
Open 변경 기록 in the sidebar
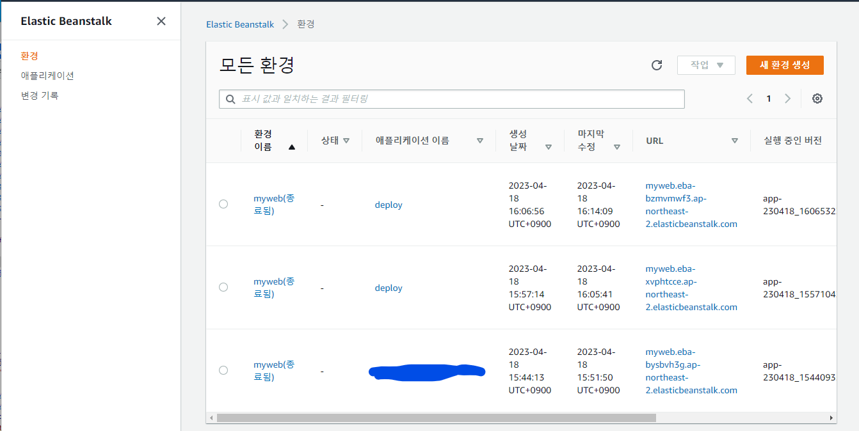pos(40,95)
